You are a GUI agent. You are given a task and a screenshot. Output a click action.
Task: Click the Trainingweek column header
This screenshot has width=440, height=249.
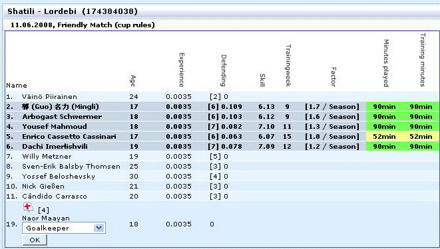tap(288, 66)
